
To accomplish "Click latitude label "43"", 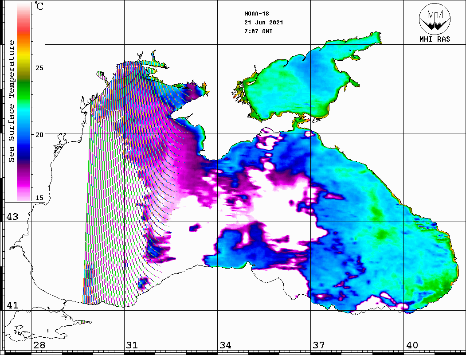I will point(12,217).
